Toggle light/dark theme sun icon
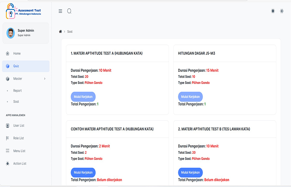This screenshot has width=291, height=187. (273, 11)
